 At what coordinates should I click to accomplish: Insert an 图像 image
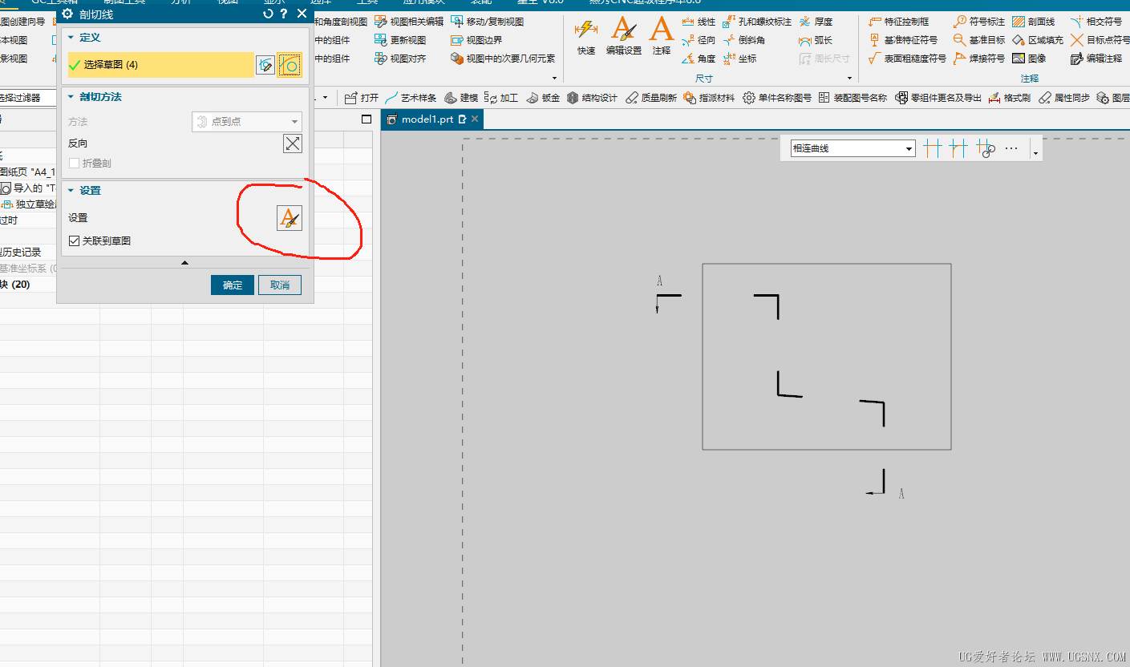coord(1030,59)
